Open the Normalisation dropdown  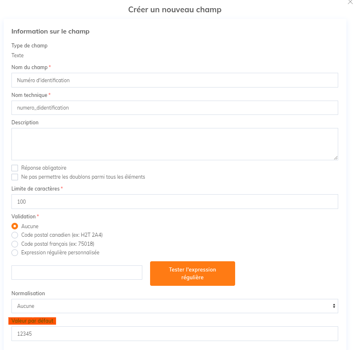(x=175, y=306)
